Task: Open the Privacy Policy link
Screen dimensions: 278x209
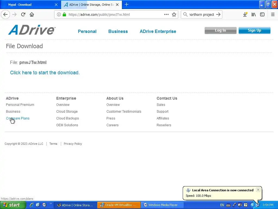Action: [73, 144]
